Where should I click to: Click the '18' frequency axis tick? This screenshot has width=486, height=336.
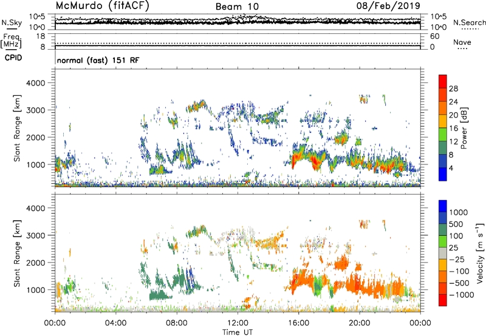(41, 36)
